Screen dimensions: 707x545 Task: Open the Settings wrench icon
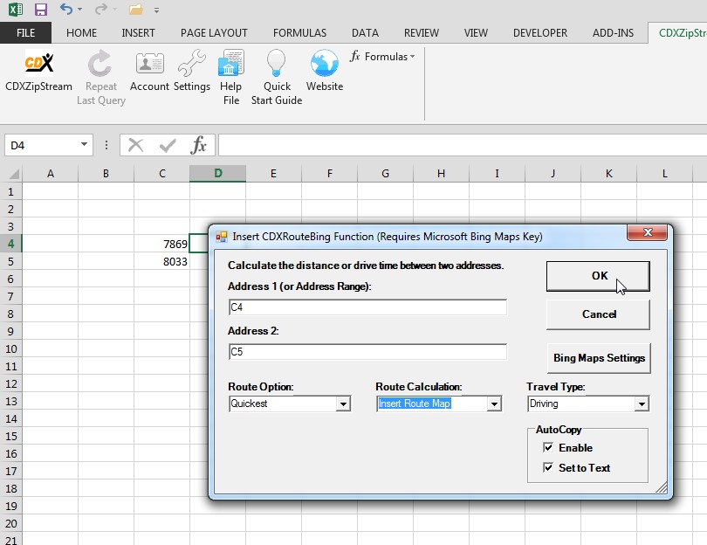tap(192, 63)
